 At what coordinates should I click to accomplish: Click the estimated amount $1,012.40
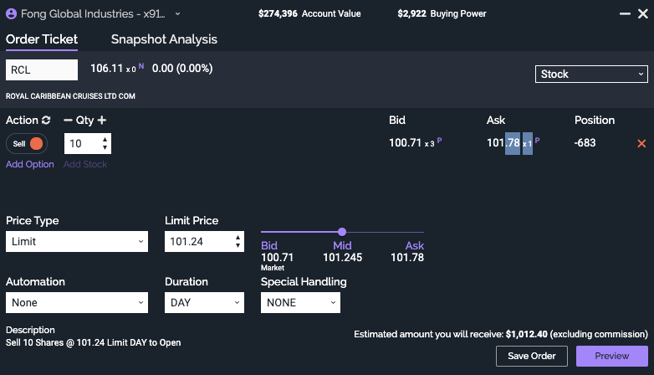(526, 334)
